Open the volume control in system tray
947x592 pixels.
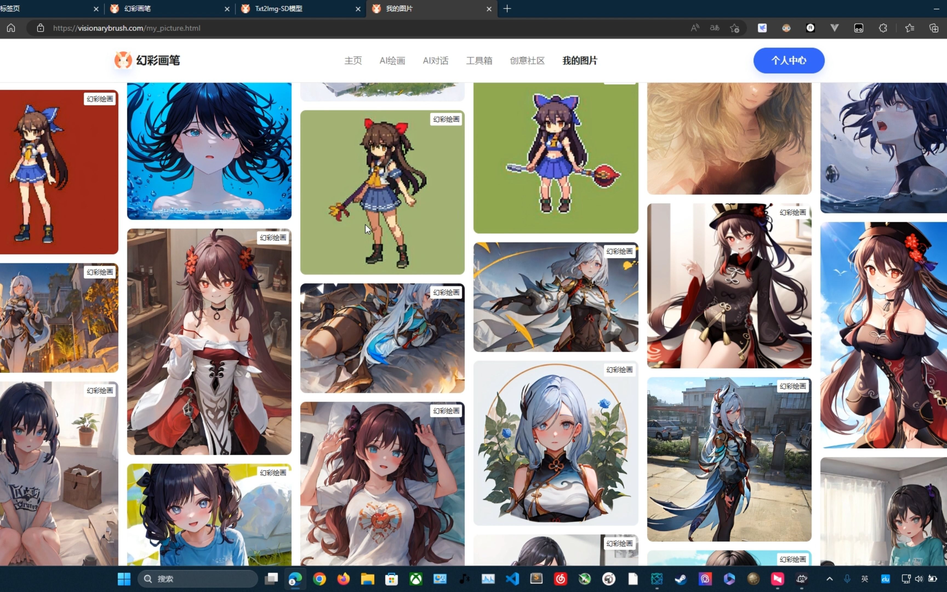(x=919, y=579)
